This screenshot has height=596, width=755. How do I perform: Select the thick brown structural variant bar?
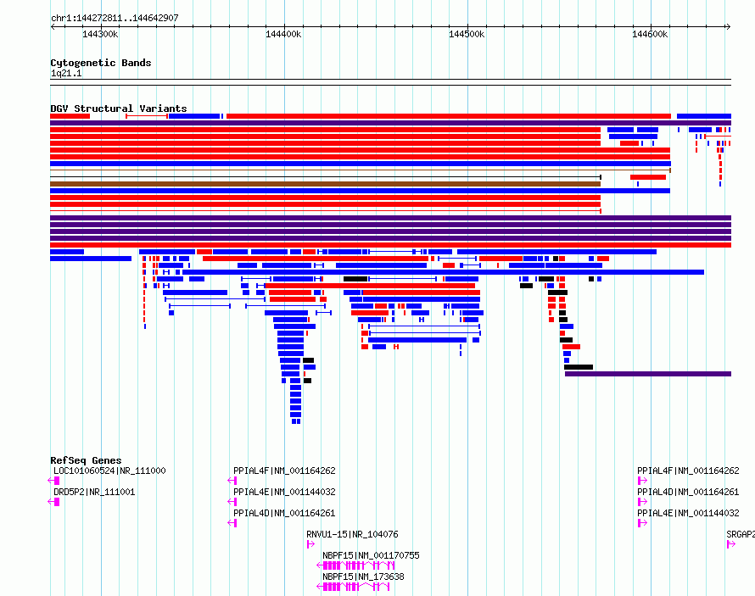[326, 184]
